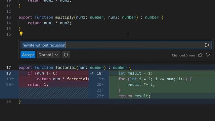
Task: Click the thumbs down feedback icon
Action: (208, 55)
